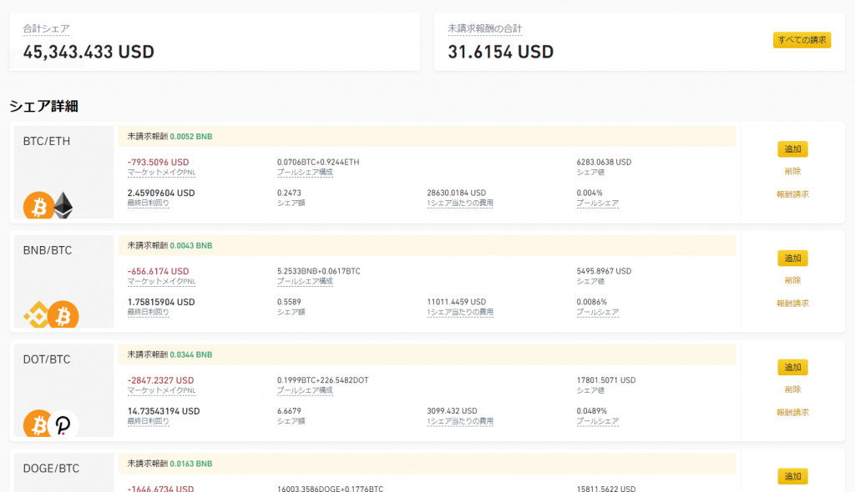855x492 pixels.
Task: Click the シェア詳細 heading
Action: point(43,106)
